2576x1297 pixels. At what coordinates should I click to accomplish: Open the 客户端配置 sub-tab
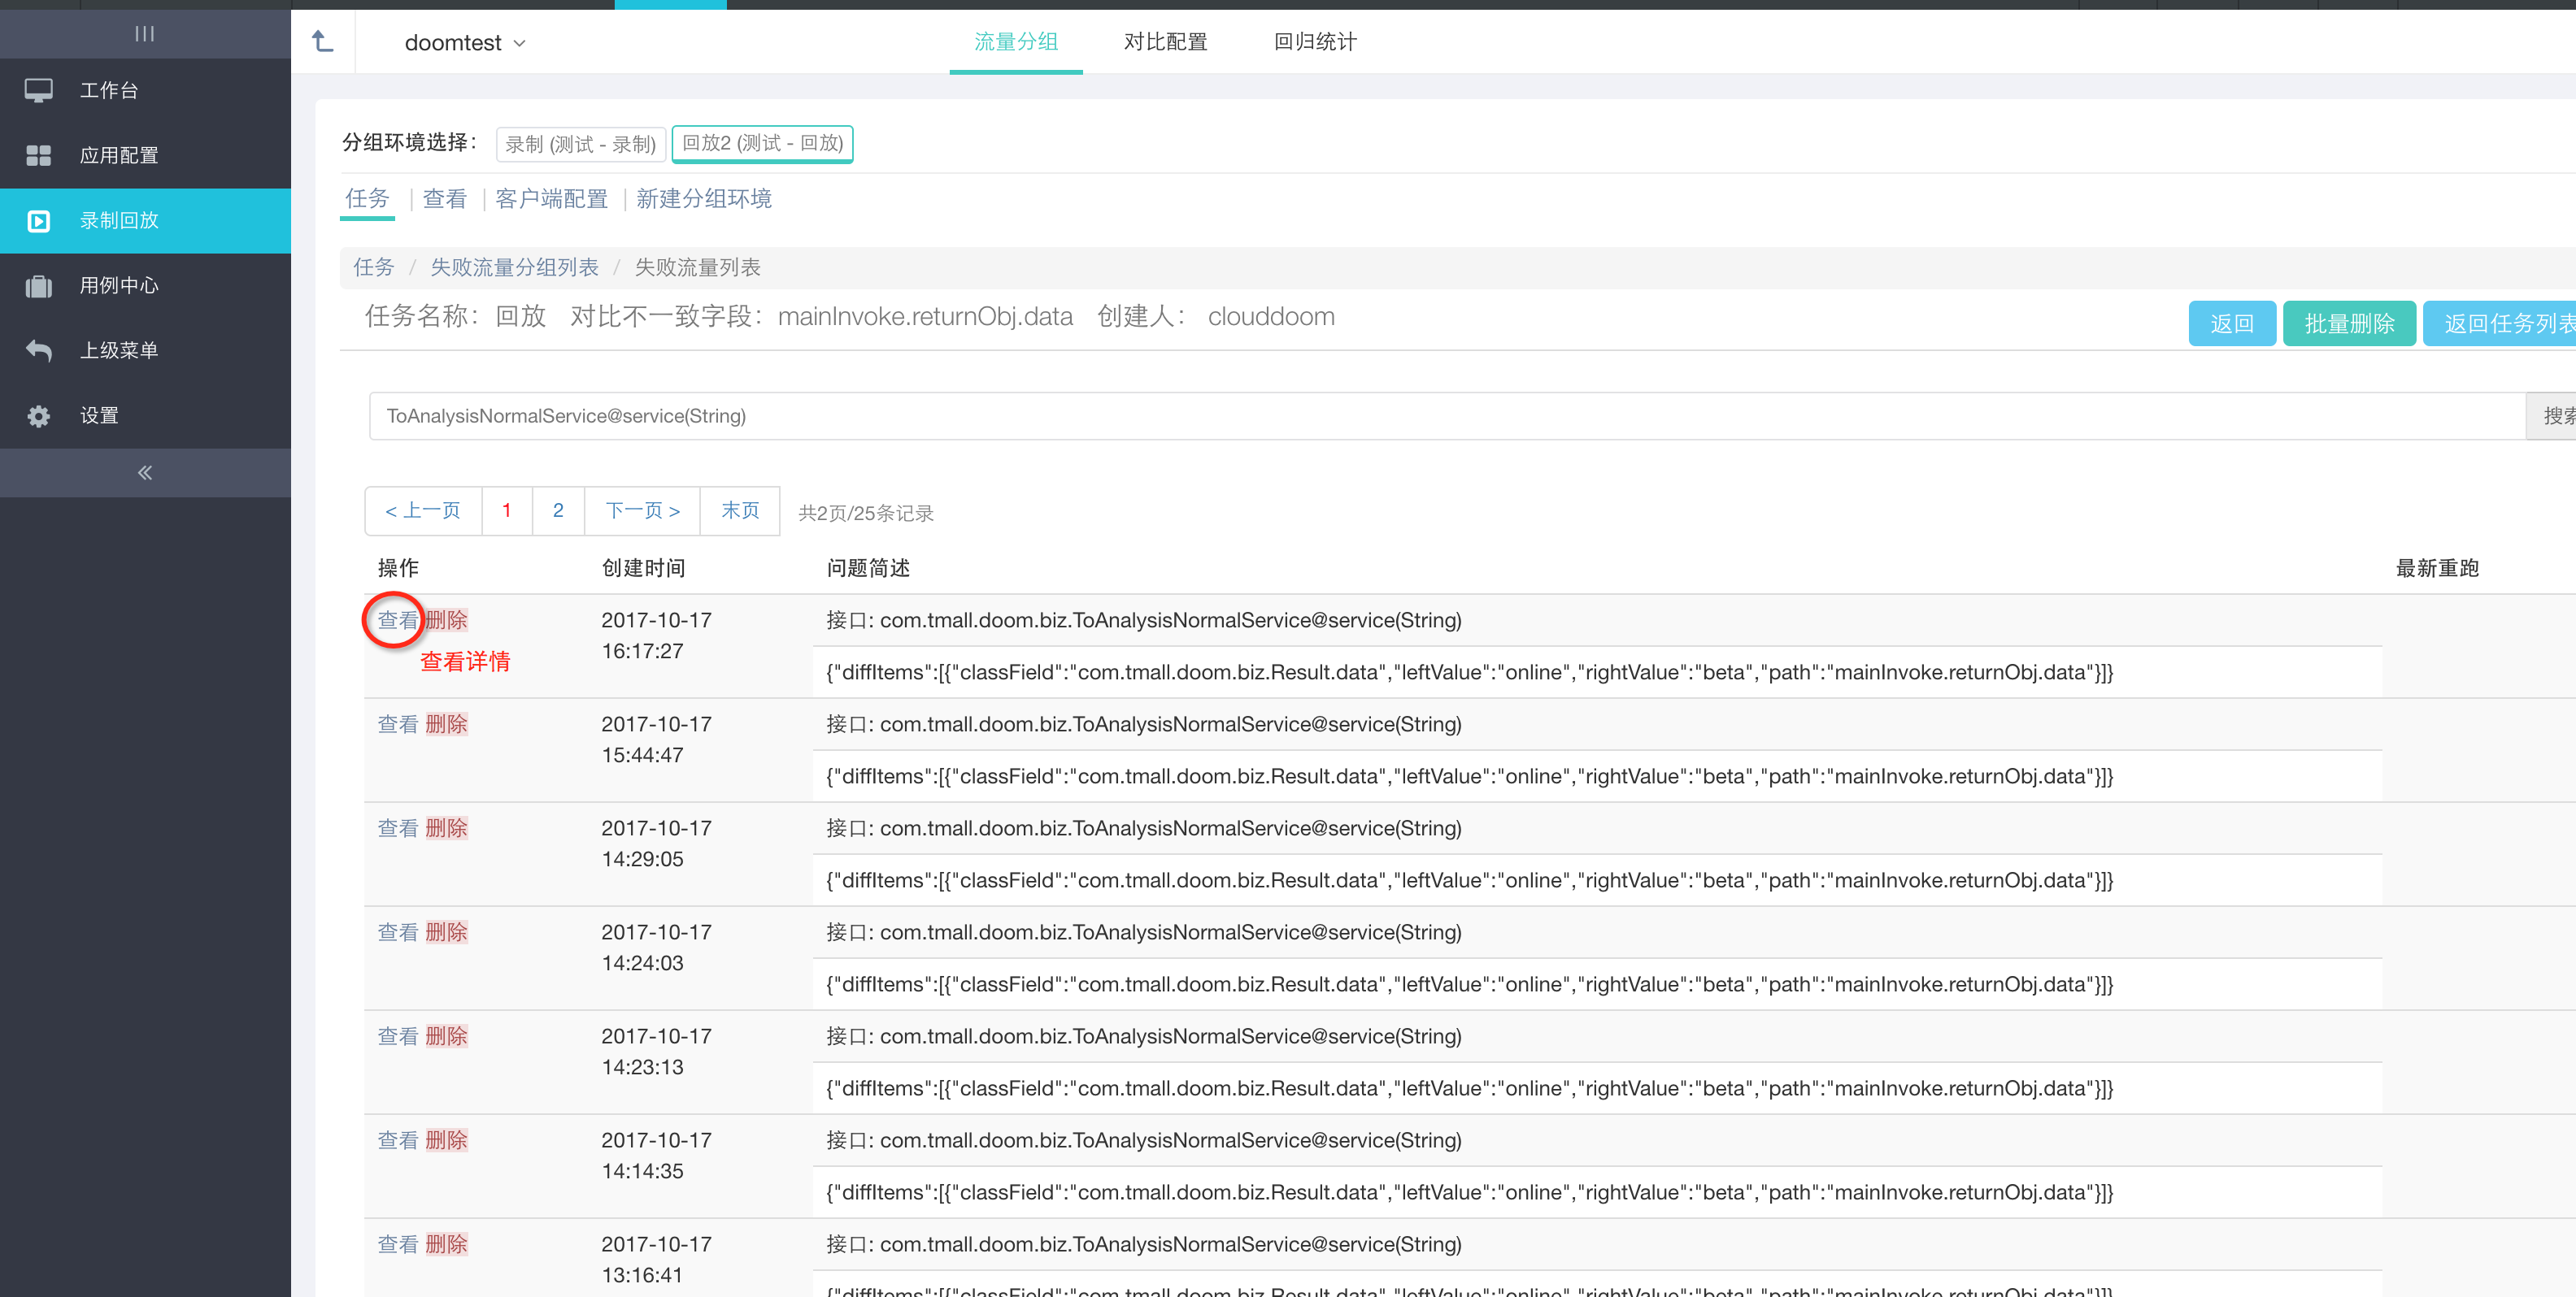point(552,199)
